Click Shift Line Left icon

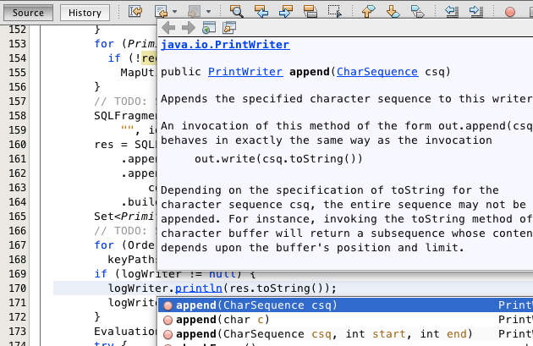tap(452, 12)
